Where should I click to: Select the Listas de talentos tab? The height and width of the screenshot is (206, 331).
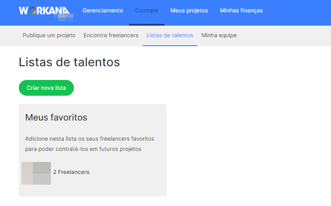click(x=170, y=35)
